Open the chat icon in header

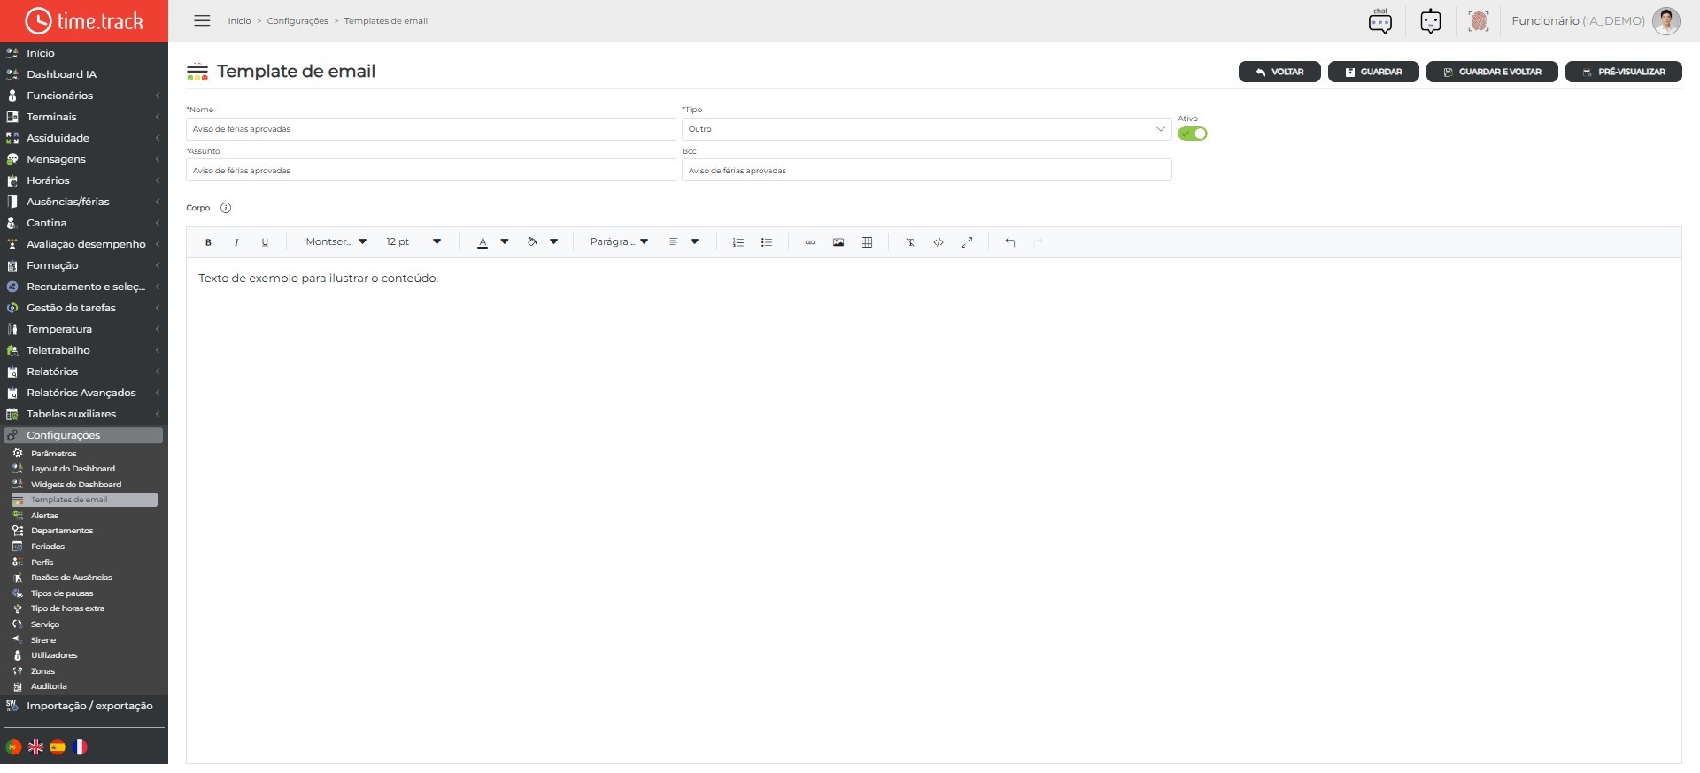coord(1380,21)
